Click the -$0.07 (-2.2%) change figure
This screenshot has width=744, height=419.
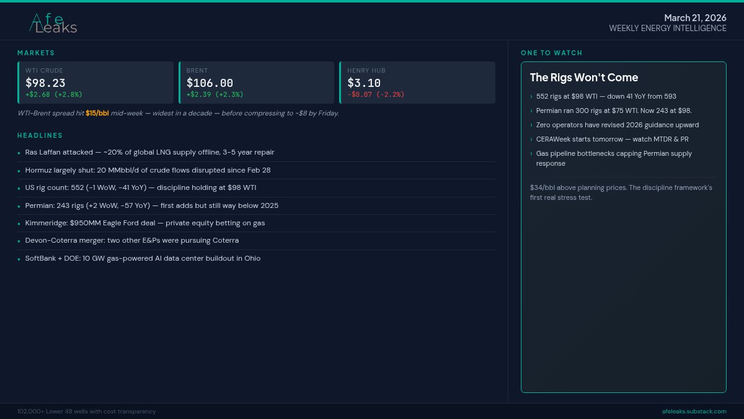point(376,94)
